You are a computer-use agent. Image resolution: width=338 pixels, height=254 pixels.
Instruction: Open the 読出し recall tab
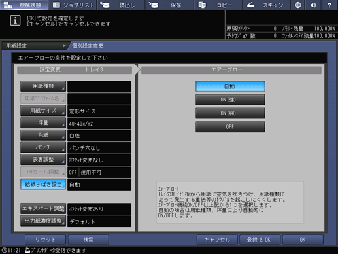point(121,5)
